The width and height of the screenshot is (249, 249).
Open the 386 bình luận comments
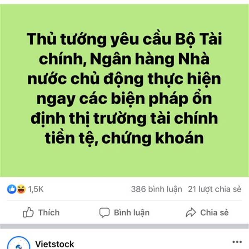pos(156,189)
